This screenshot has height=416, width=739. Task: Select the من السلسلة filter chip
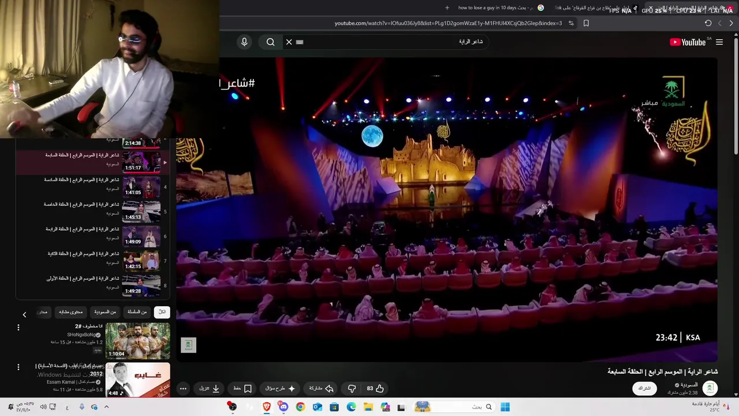[137, 312]
